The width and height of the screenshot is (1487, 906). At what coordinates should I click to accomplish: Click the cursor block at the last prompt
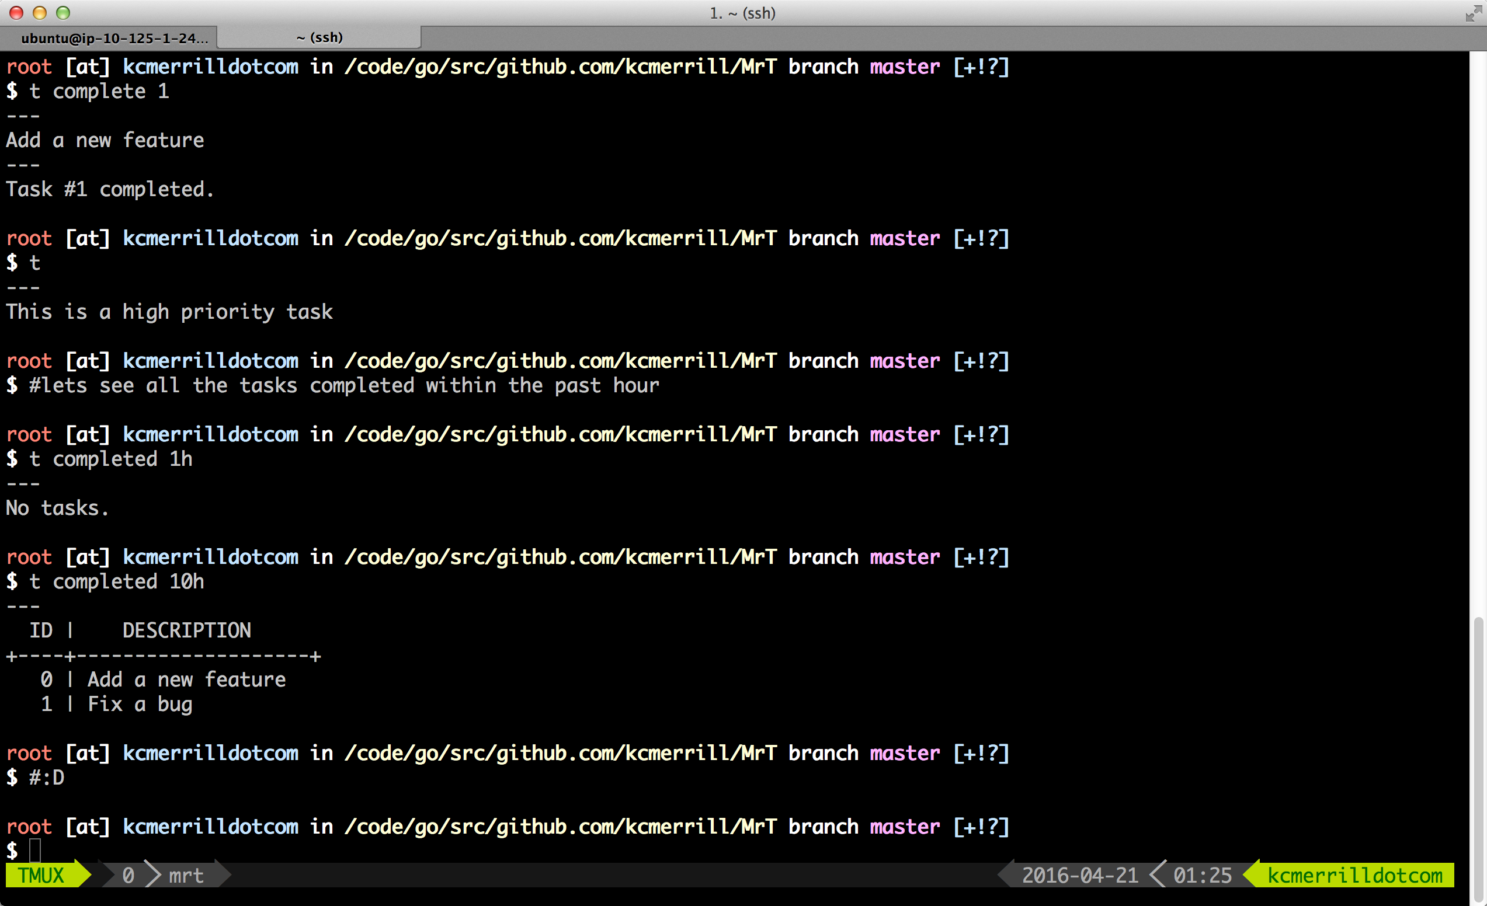point(35,850)
